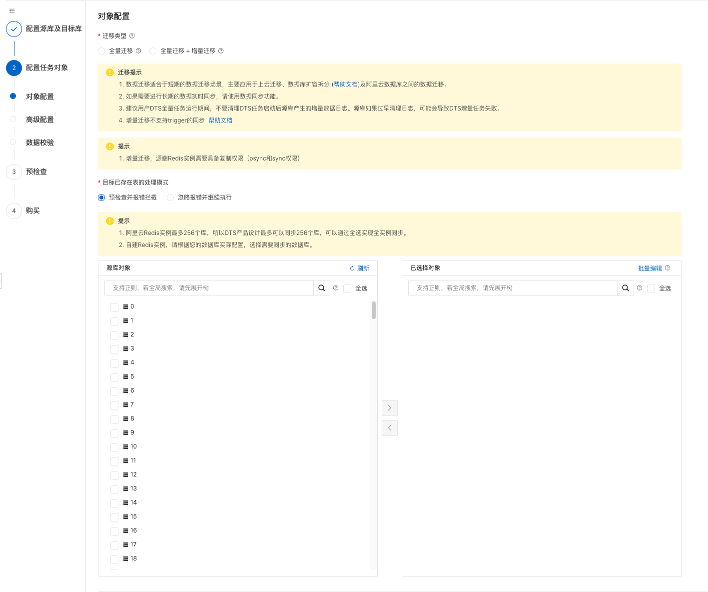This screenshot has width=708, height=592.
Task: Tick checkbox for database 12
Action: 114,475
